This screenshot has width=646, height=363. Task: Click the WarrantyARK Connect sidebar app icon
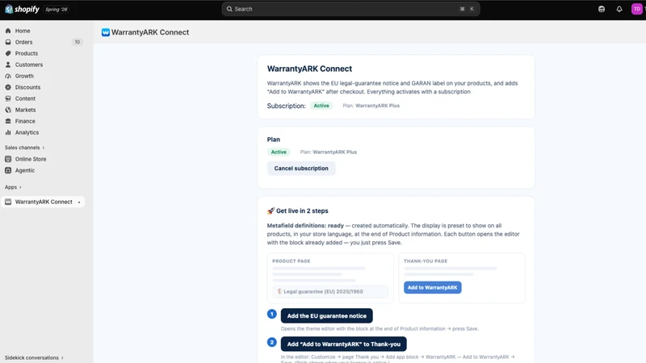click(8, 202)
